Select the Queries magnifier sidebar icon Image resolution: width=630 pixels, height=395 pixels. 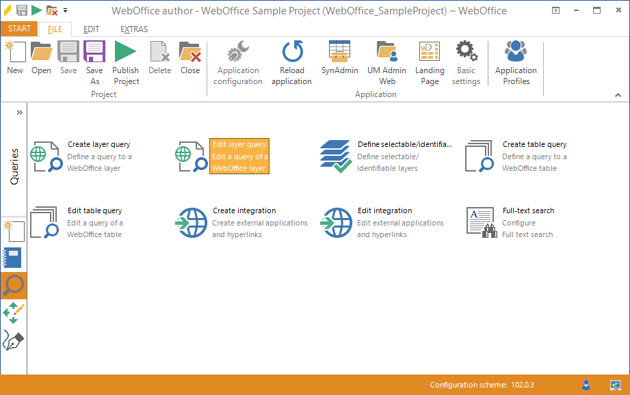point(14,286)
